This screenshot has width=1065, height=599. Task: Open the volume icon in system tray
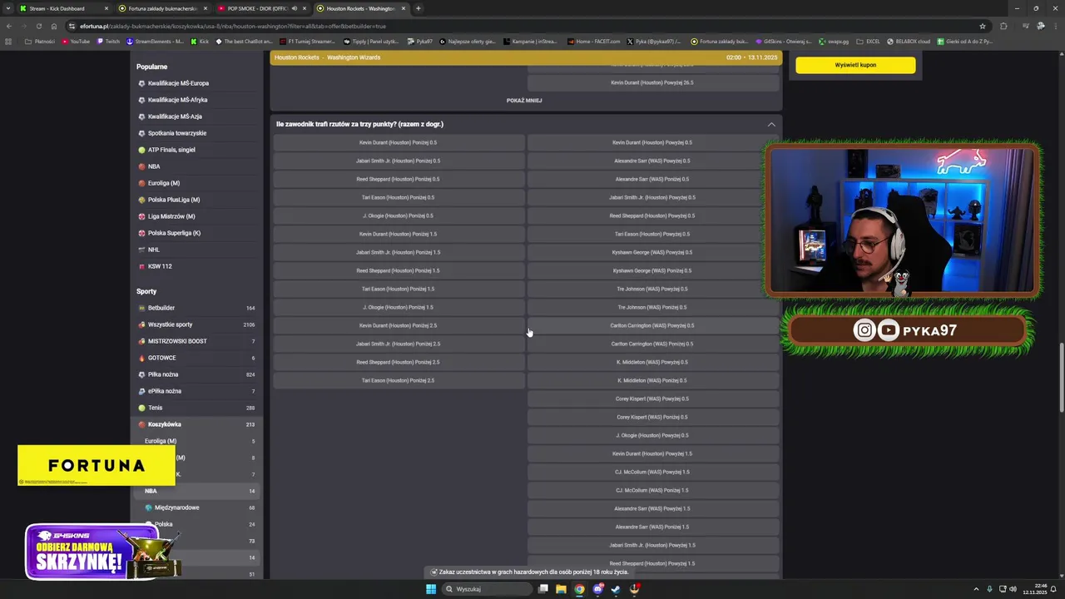(x=1013, y=589)
